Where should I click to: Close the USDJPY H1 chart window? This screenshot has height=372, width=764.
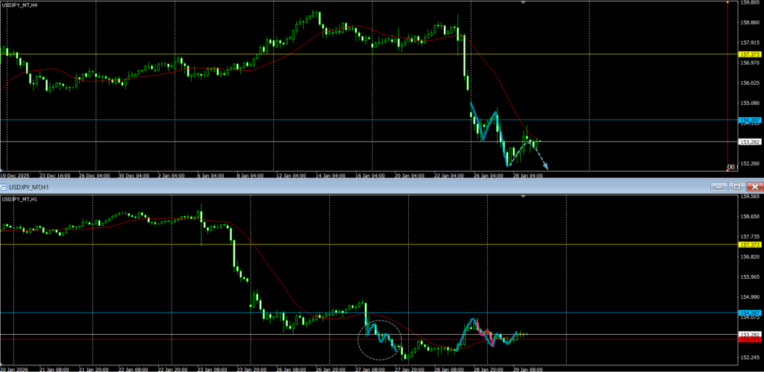[x=755, y=186]
